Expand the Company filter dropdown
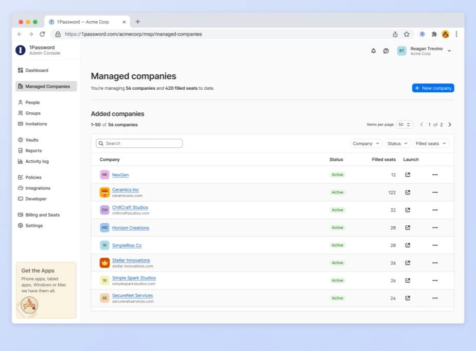 (x=366, y=144)
